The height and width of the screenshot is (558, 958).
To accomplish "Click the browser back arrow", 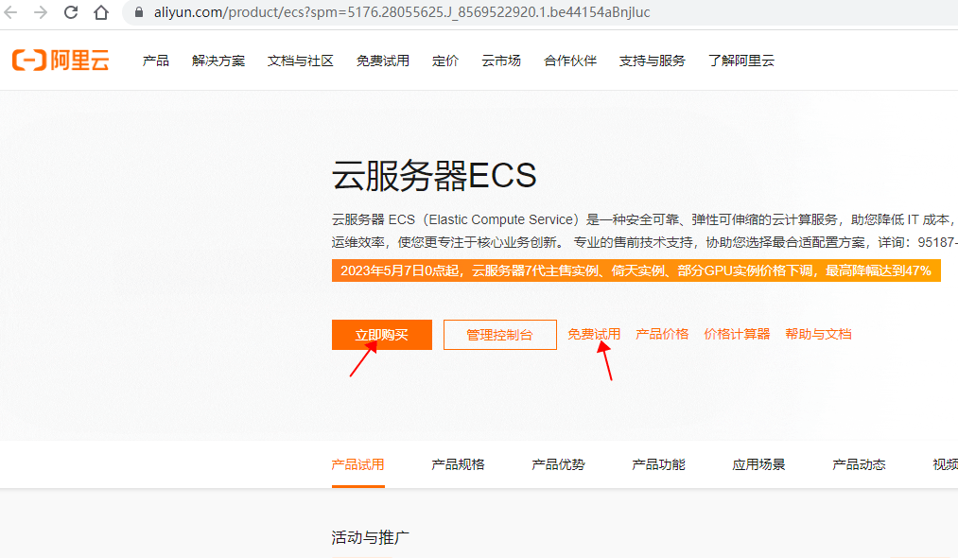I will pos(10,12).
